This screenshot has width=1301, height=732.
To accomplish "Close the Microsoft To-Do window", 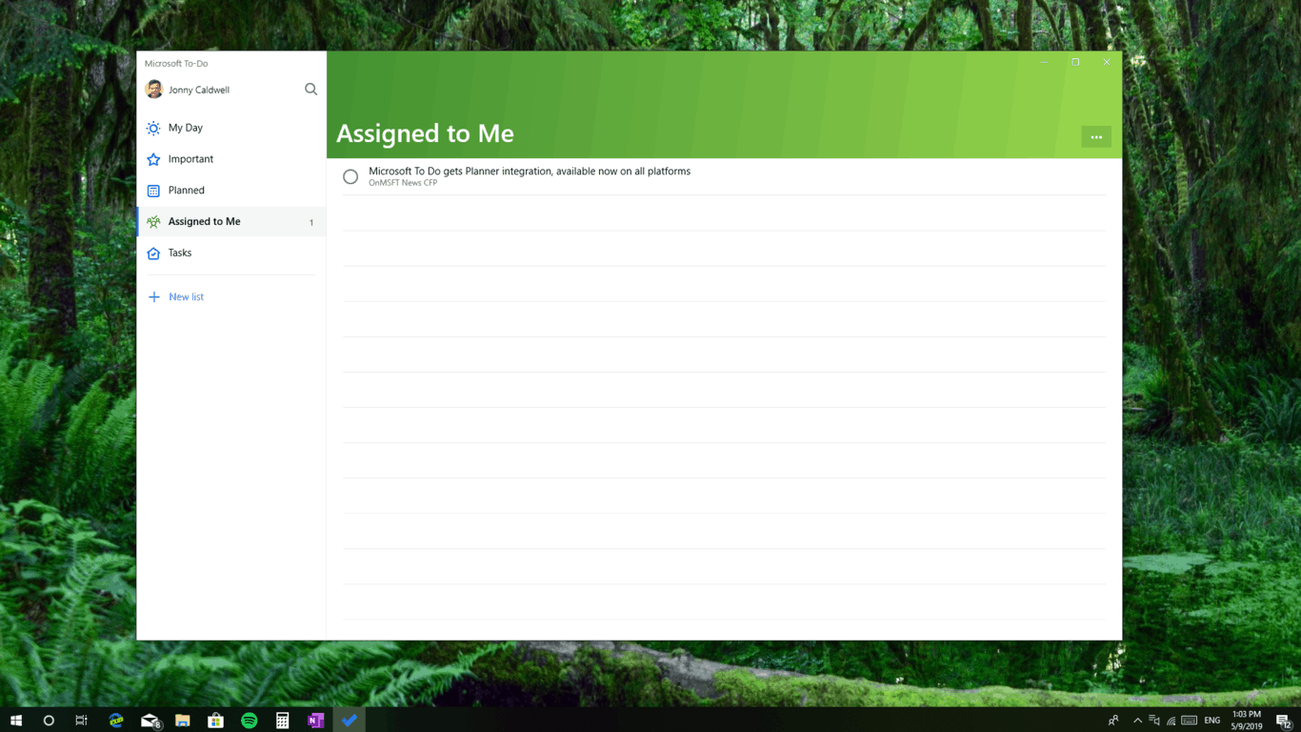I will pyautogui.click(x=1107, y=62).
